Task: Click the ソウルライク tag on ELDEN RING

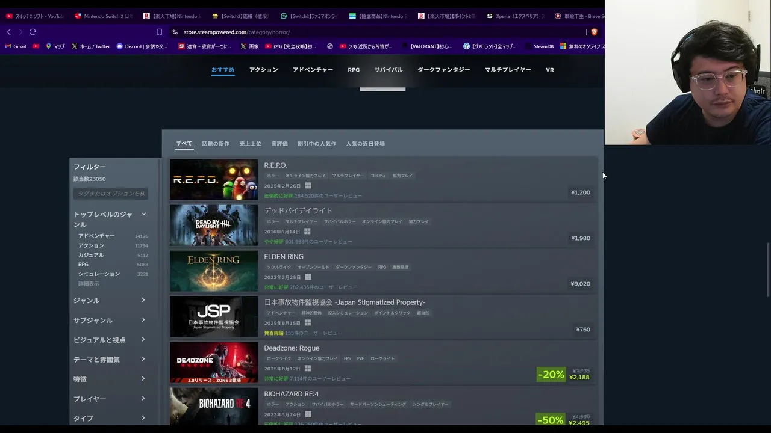Action: tap(279, 267)
